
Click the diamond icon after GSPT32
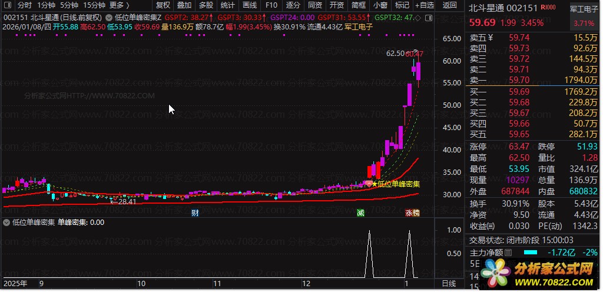click(x=419, y=18)
